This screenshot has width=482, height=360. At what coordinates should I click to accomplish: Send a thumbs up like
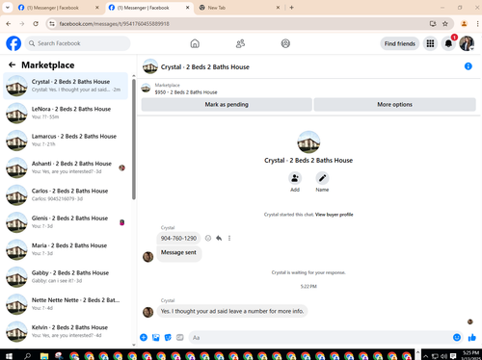pyautogui.click(x=471, y=337)
